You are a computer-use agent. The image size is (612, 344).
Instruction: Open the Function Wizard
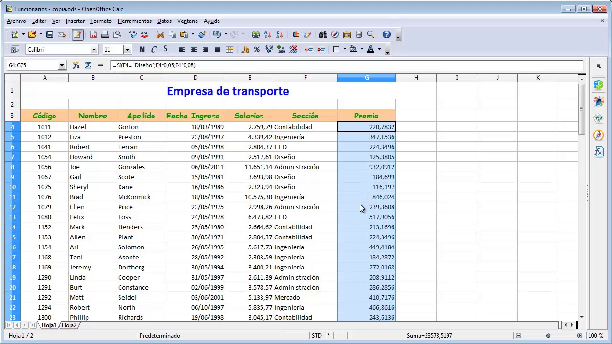pyautogui.click(x=76, y=65)
